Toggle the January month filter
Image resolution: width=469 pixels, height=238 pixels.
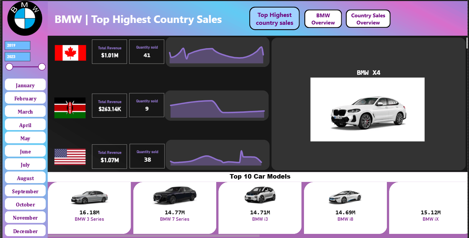(25, 85)
